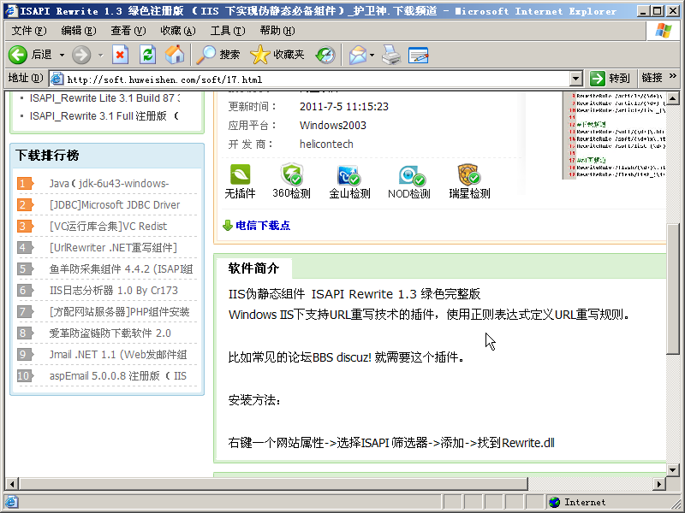
Task: Stop page loading with red X icon
Action: pos(120,55)
